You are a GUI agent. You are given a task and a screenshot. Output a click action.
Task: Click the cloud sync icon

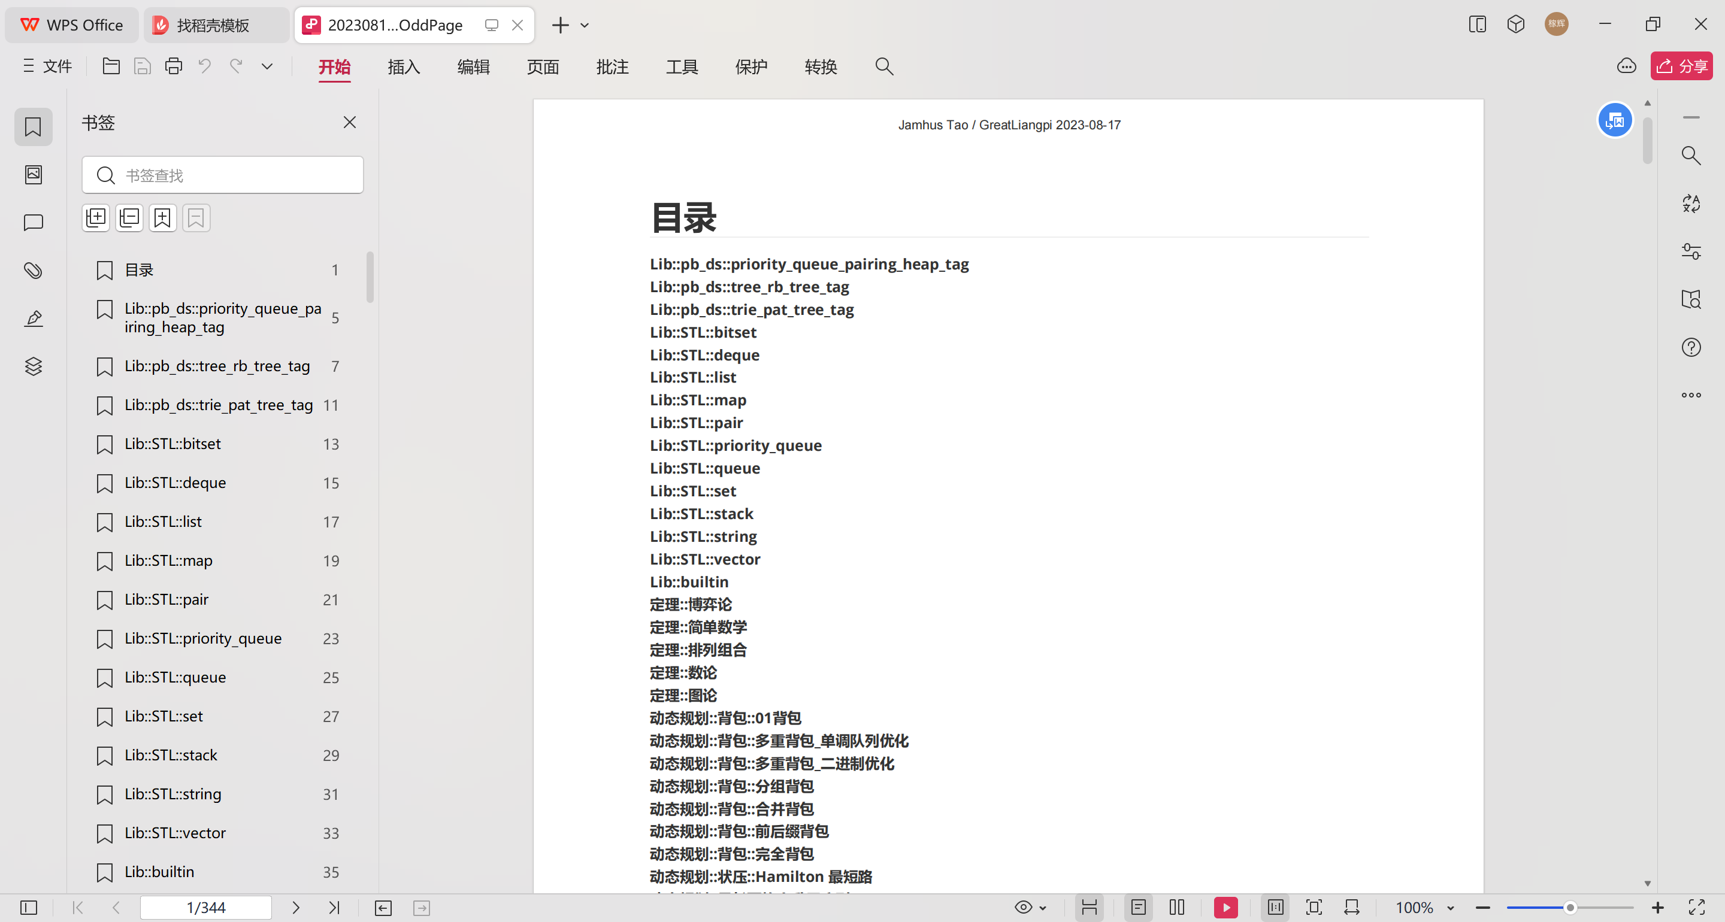click(1627, 66)
